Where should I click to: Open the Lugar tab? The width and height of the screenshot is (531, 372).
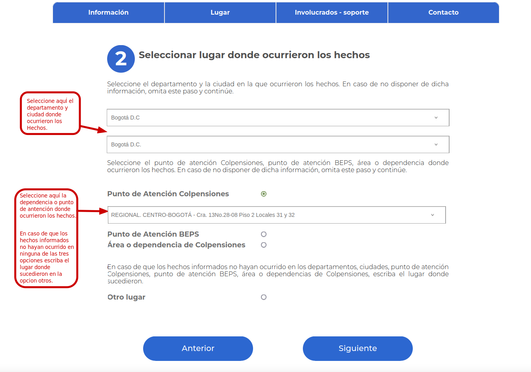point(220,13)
